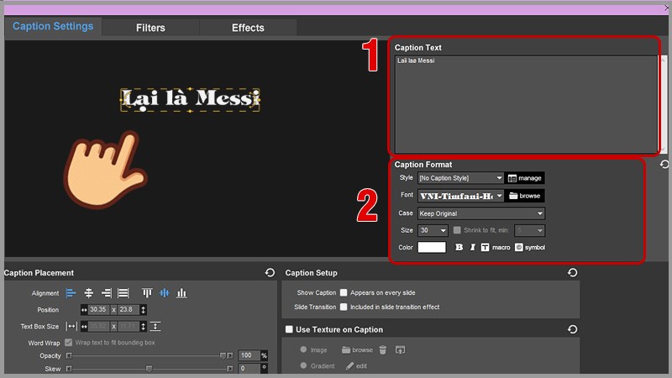Click edit gradient button
Viewport: 672px width, 378px height.
356,366
